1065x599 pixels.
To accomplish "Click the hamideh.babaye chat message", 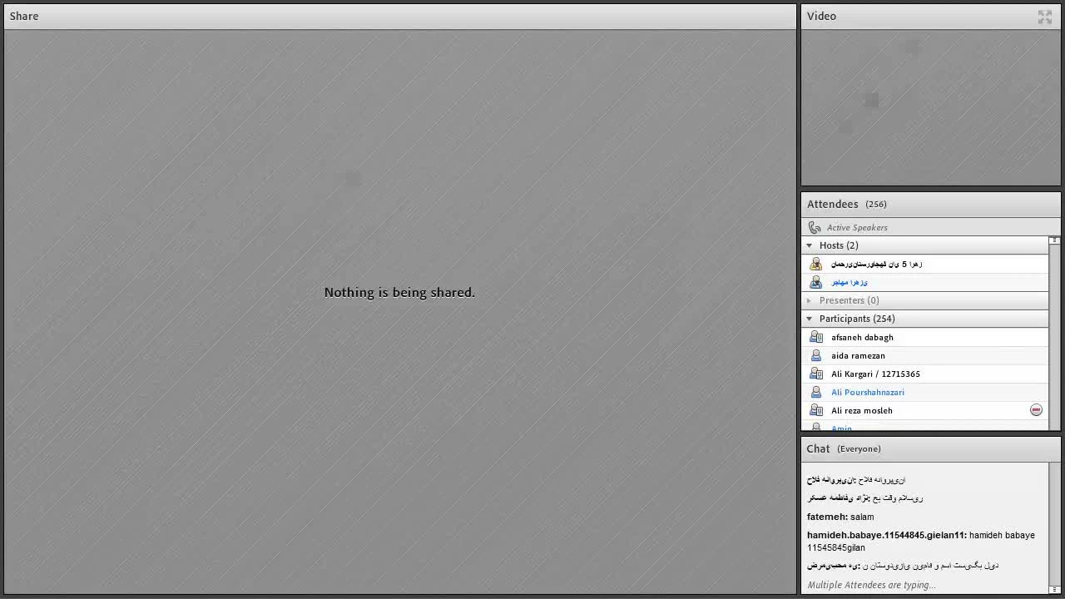I will (920, 541).
